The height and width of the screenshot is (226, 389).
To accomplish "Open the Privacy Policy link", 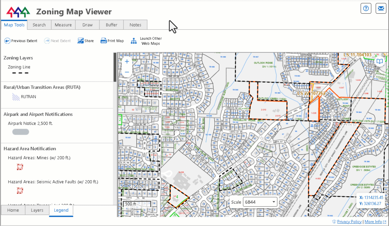I will point(349,222).
